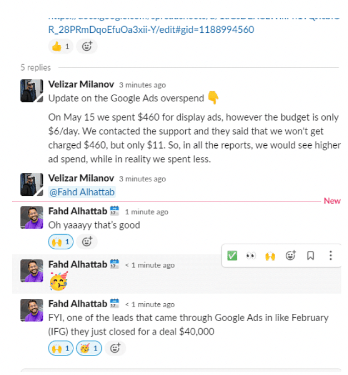348x375 pixels.
Task: Click raised hands emoji in hover toolbar
Action: 270,255
